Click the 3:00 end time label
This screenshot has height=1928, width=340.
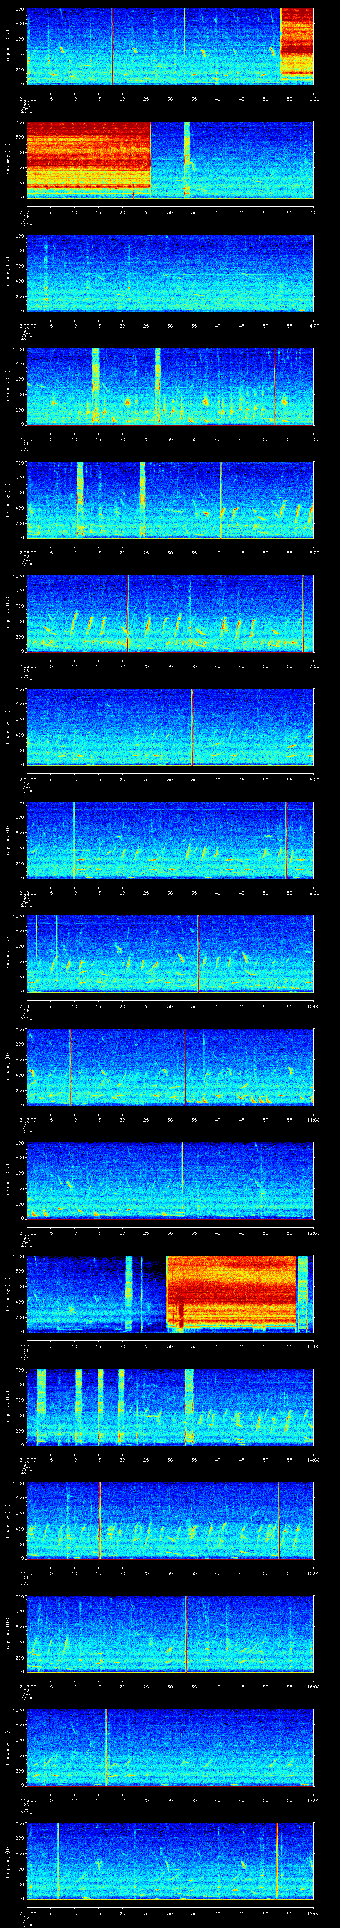click(314, 213)
